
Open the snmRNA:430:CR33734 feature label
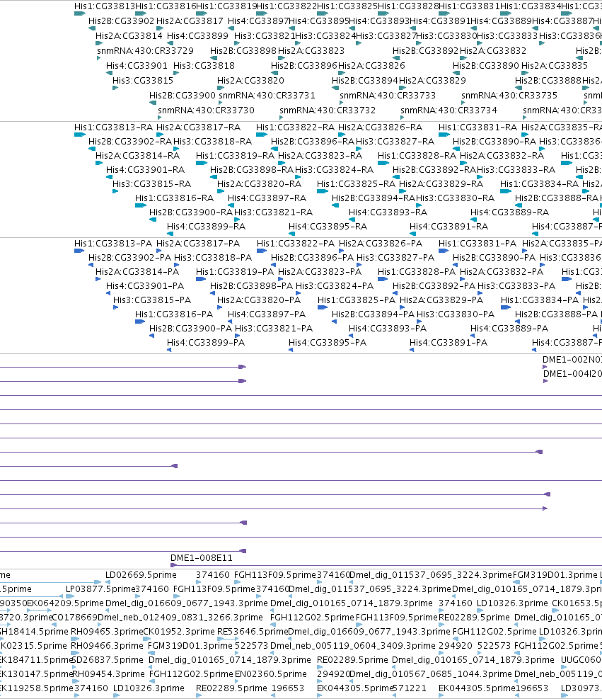(448, 110)
